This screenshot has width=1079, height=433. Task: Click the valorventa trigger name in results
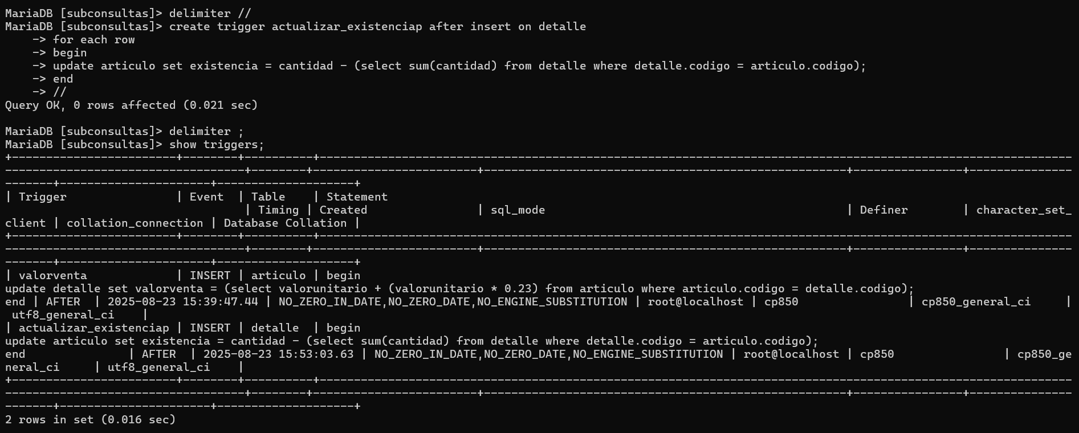(52, 275)
